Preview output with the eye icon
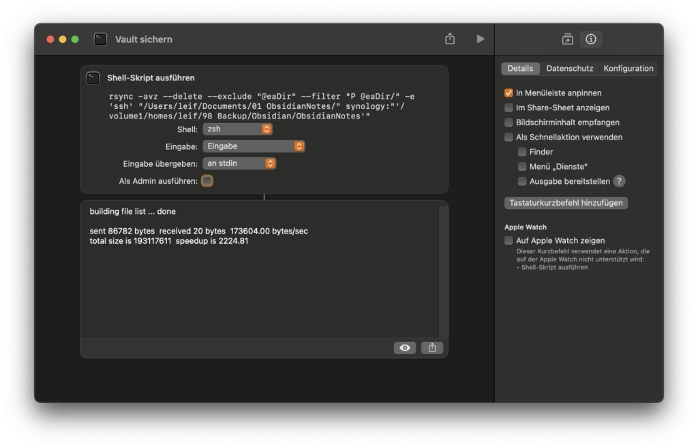Image resolution: width=698 pixels, height=448 pixels. tap(405, 347)
